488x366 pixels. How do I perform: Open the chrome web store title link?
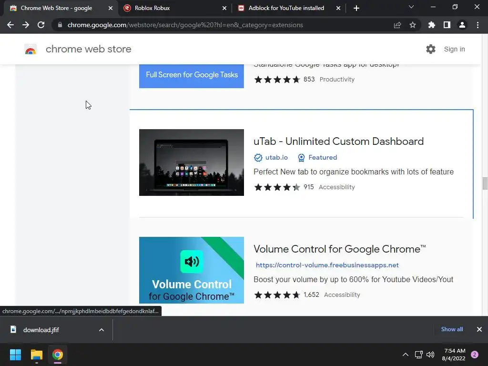(x=88, y=49)
